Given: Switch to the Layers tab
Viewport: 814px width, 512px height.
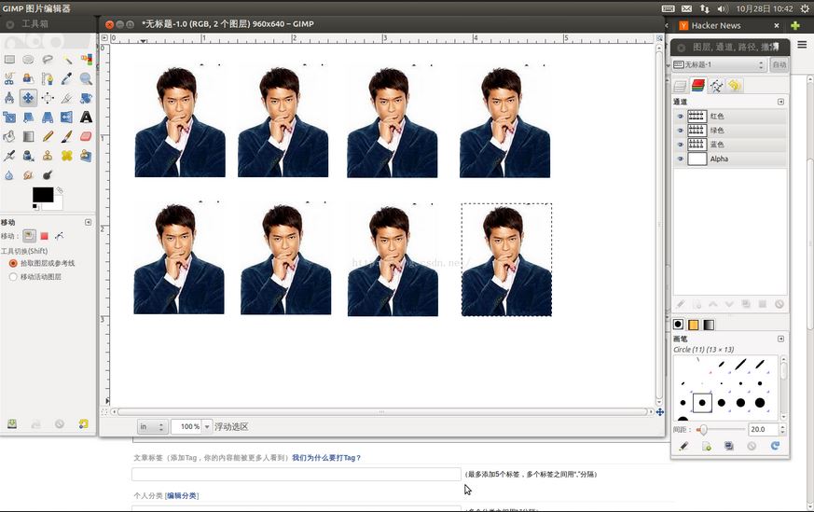Looking at the screenshot, I should (x=680, y=86).
